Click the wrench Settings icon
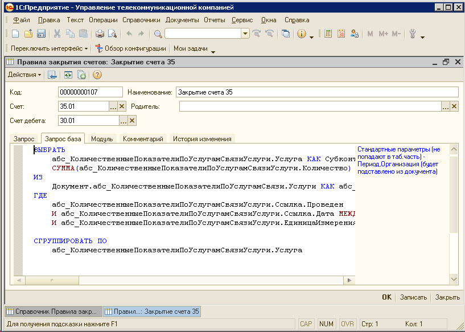 pos(413,34)
